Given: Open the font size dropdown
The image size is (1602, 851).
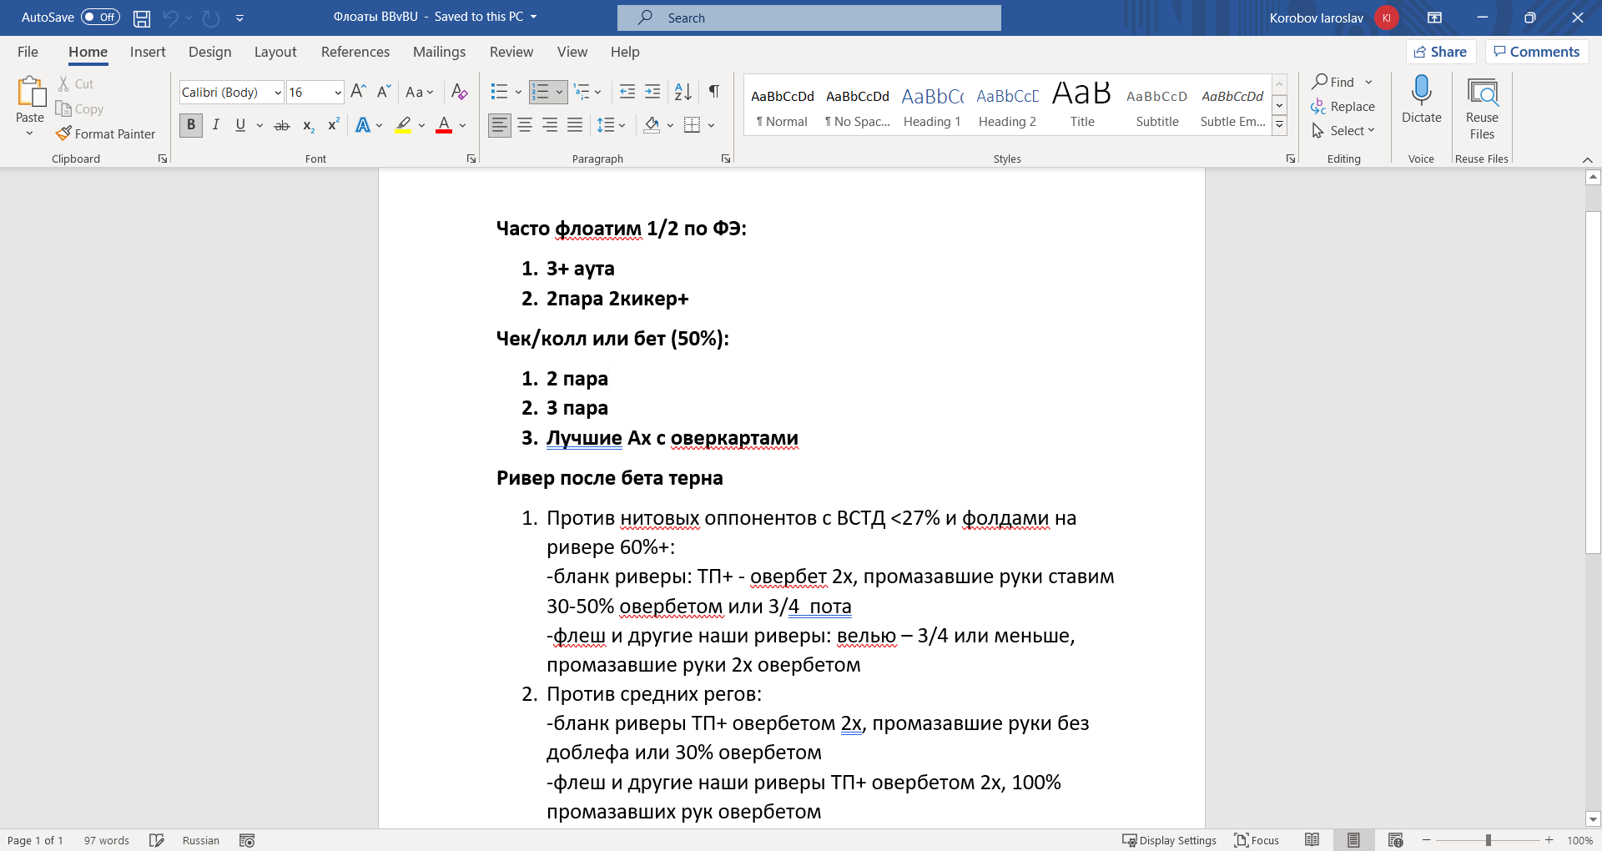Looking at the screenshot, I should tap(338, 93).
